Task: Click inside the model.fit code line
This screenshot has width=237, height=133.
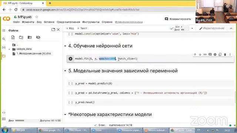Action: 106,59
